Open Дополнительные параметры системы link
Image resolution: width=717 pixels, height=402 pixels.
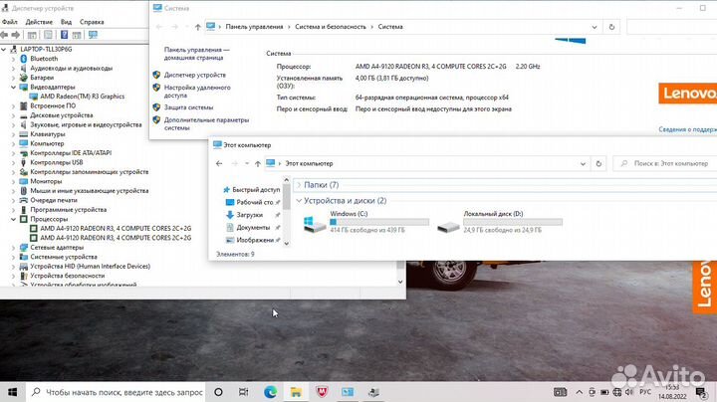coord(206,123)
